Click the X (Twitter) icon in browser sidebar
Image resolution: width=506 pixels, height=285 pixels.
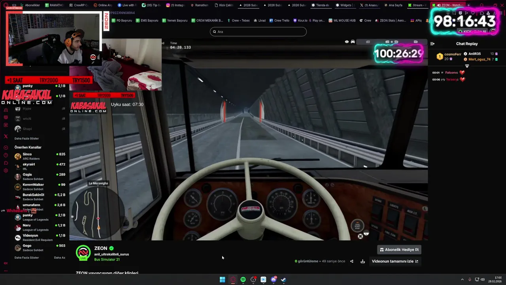pyautogui.click(x=6, y=136)
